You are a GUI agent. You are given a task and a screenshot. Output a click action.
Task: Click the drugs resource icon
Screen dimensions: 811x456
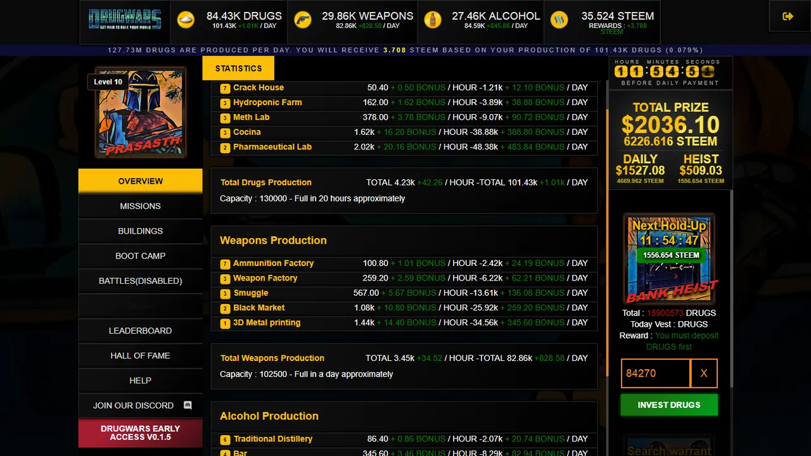186,20
